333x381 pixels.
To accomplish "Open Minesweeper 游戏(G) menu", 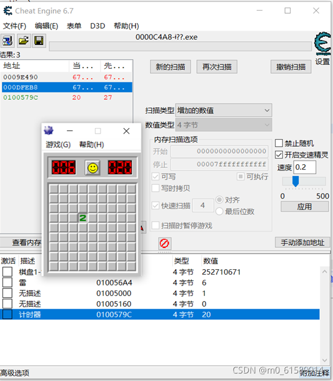I will [58, 144].
